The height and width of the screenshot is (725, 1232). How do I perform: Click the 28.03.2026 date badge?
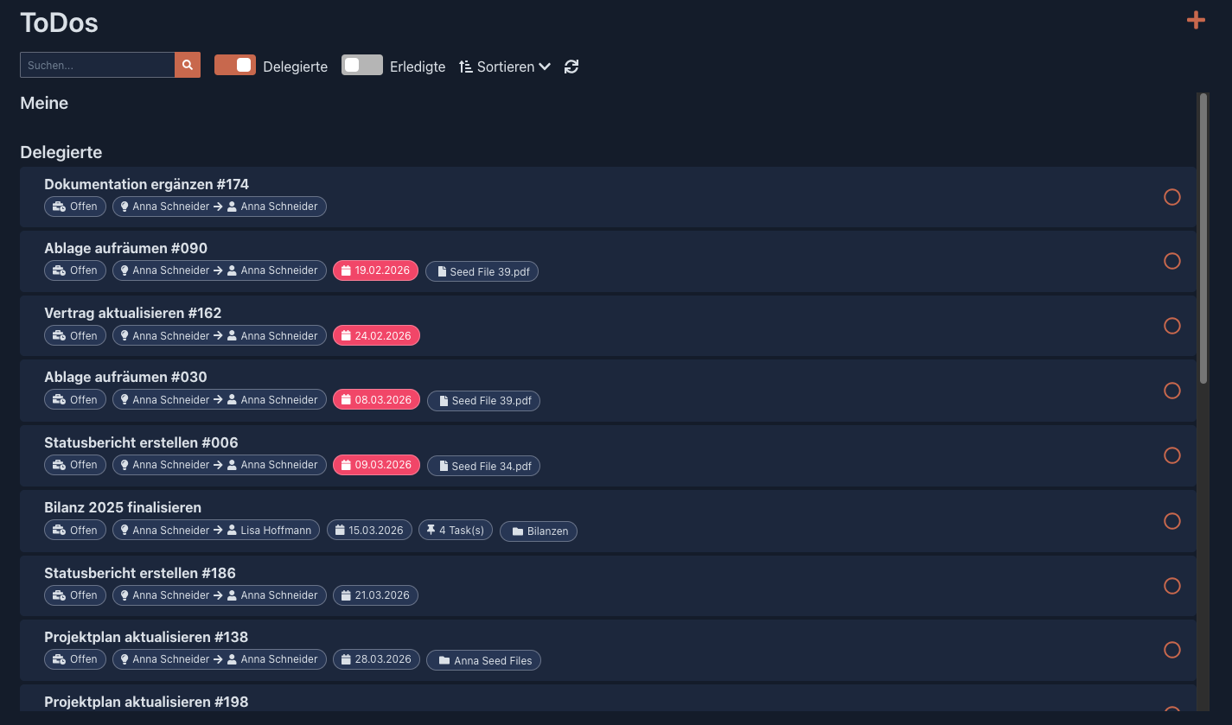[x=376, y=658]
